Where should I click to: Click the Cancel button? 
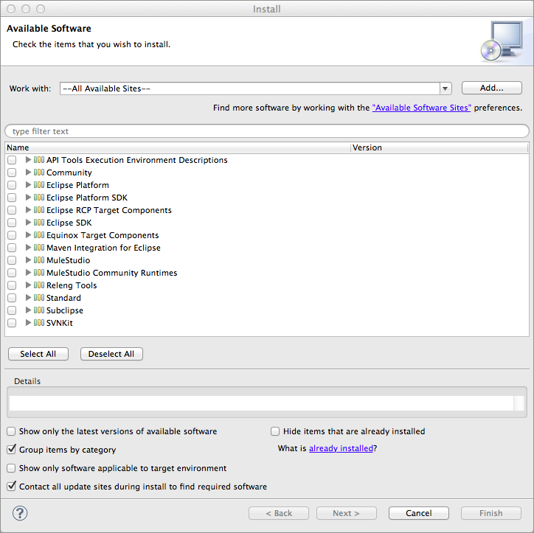tap(418, 513)
